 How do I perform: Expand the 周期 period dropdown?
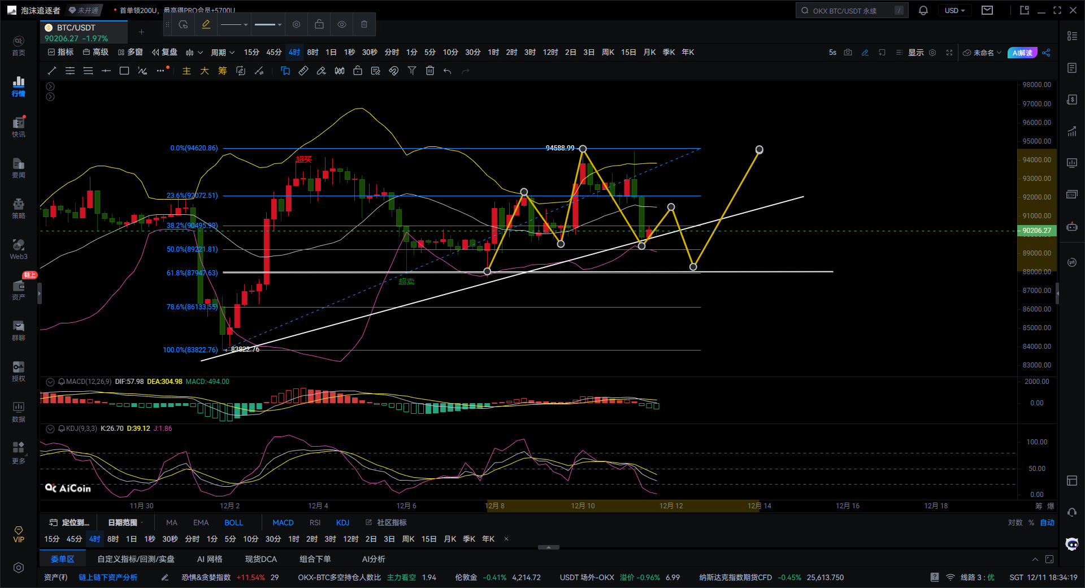pyautogui.click(x=222, y=53)
